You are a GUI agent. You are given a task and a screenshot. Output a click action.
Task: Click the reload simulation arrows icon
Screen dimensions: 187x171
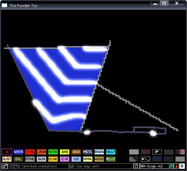[11, 166]
